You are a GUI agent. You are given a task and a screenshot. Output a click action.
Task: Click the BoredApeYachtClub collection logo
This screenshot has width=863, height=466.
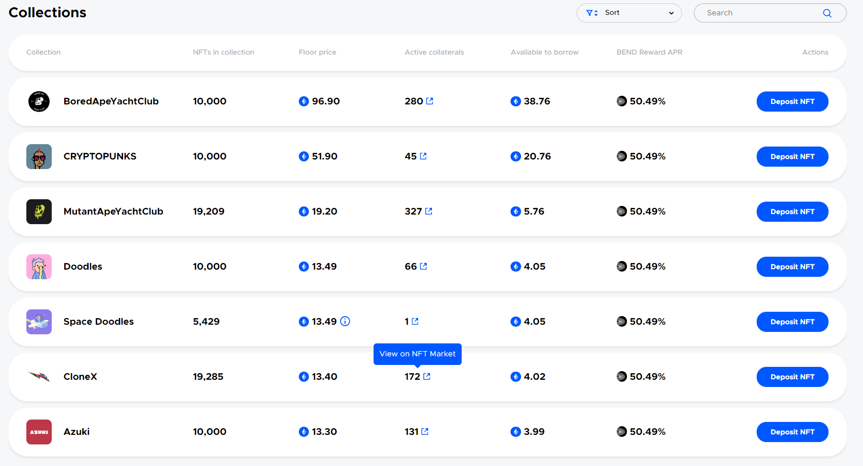39,102
